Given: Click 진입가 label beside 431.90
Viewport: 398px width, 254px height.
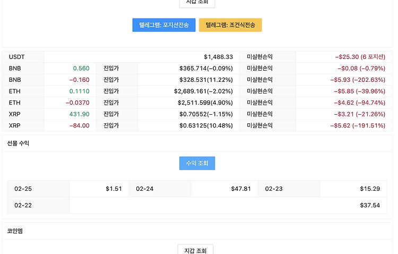Looking at the screenshot, I should point(111,114).
